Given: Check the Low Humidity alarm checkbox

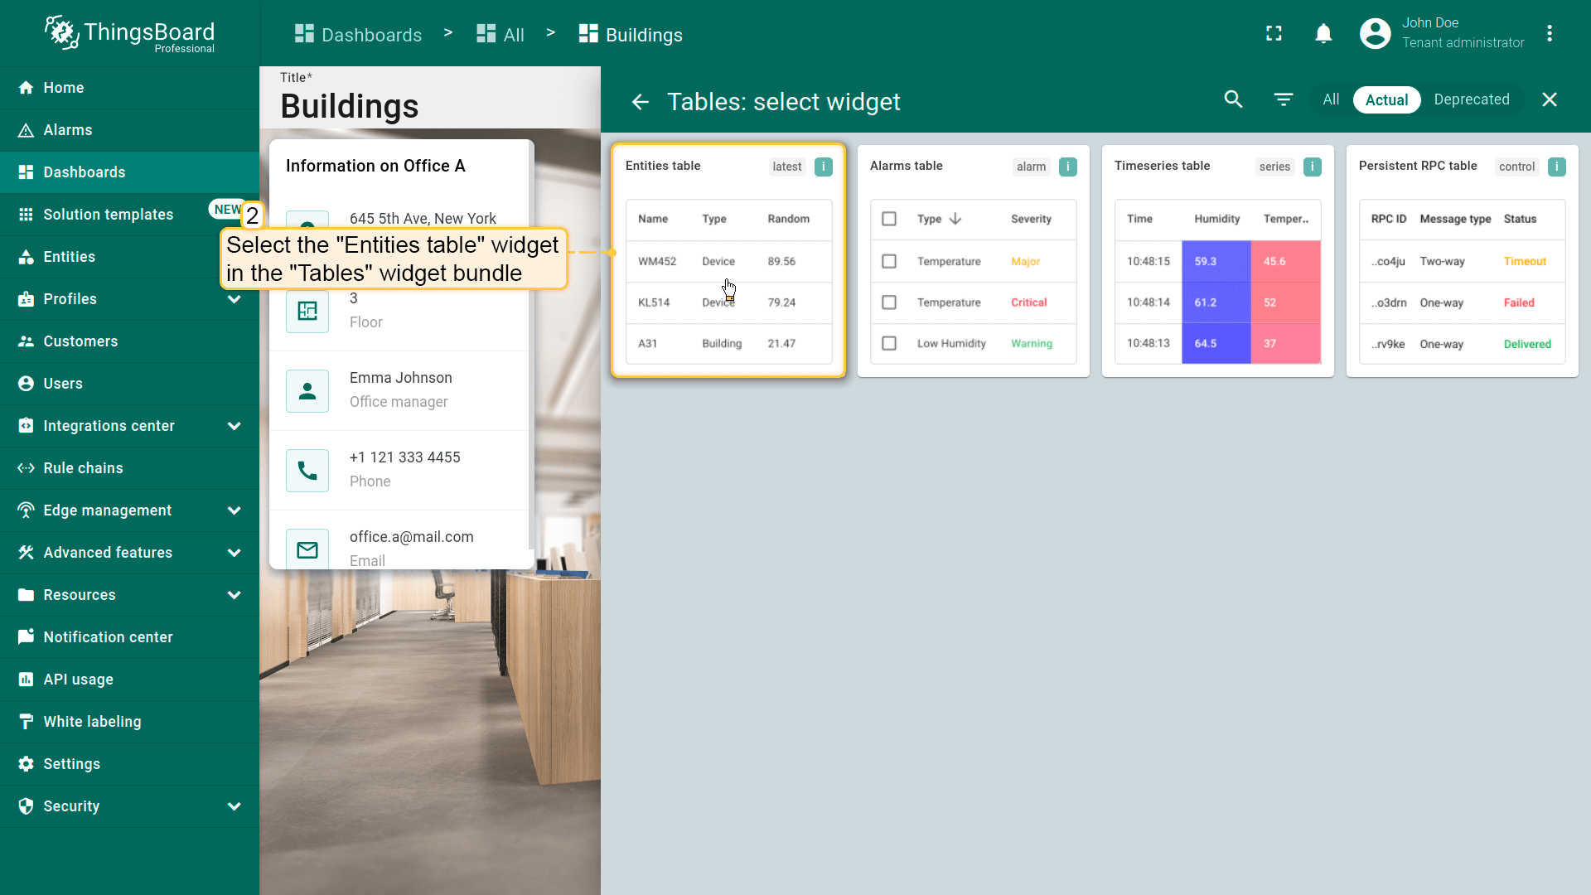Looking at the screenshot, I should [889, 343].
